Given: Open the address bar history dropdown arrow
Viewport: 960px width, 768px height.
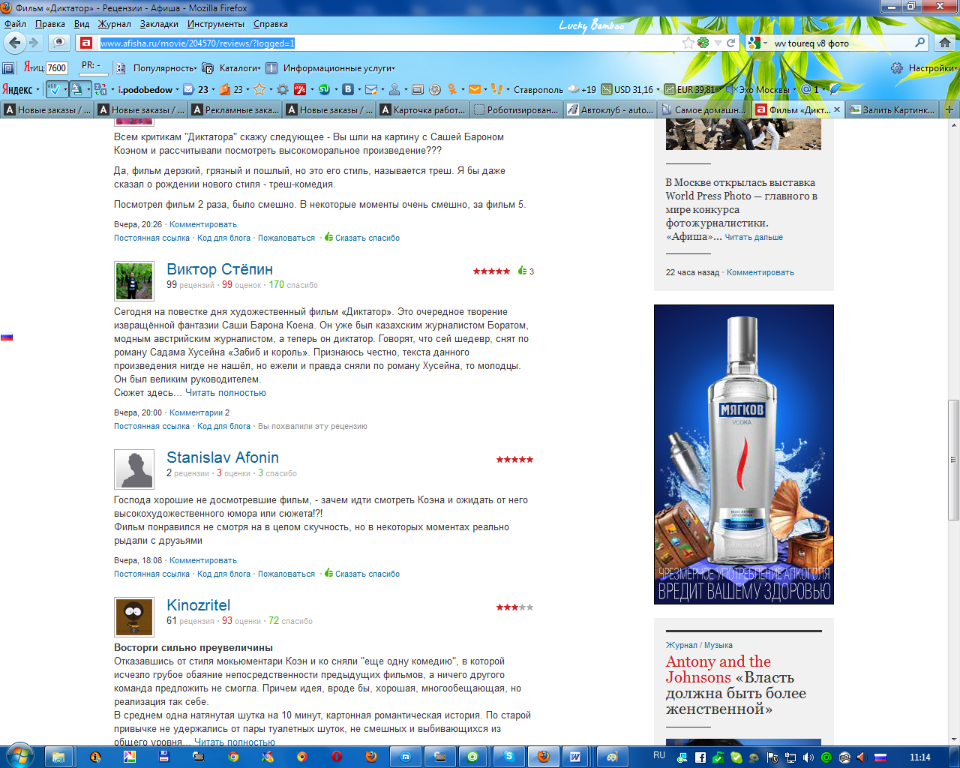Looking at the screenshot, I should click(x=718, y=43).
